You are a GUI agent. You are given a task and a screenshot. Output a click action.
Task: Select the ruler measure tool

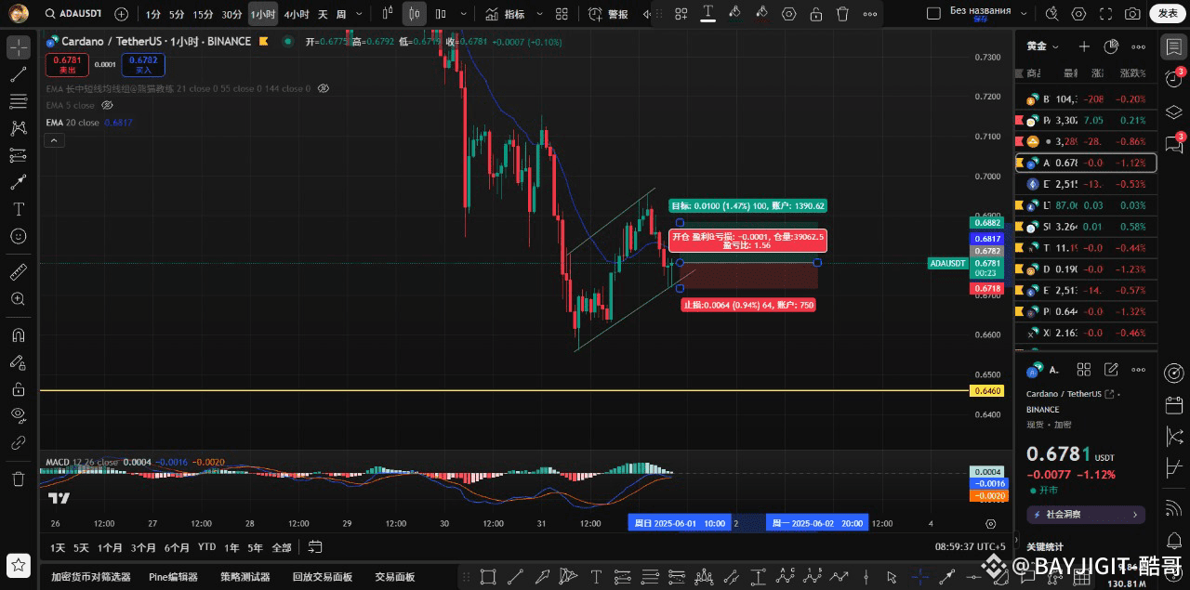point(19,272)
